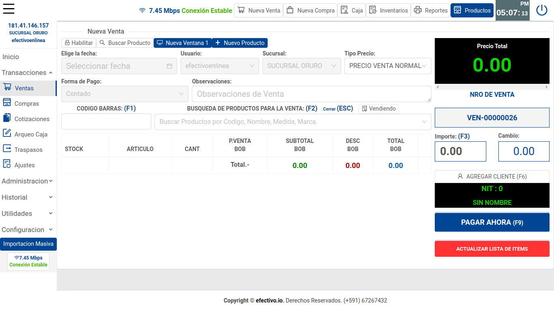Click the efectivo.io footer link

269,300
